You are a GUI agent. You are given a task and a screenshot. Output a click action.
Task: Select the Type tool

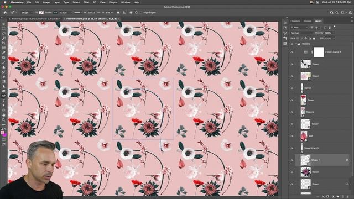pos(4,101)
